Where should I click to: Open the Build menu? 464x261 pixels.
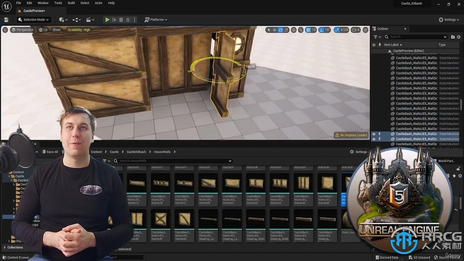pos(71,3)
